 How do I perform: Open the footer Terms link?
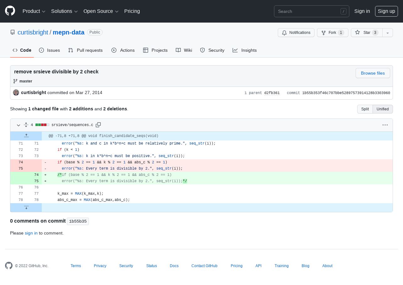76,266
